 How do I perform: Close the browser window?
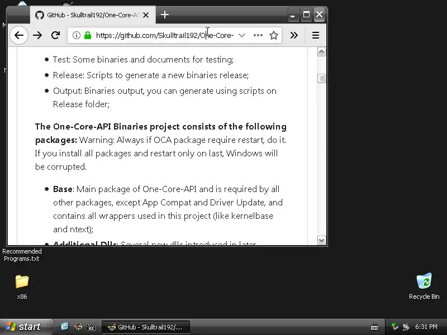tap(320, 15)
